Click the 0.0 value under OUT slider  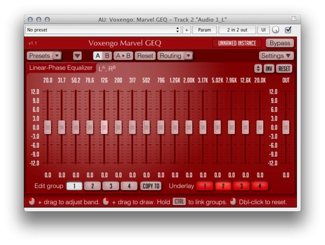286,175
